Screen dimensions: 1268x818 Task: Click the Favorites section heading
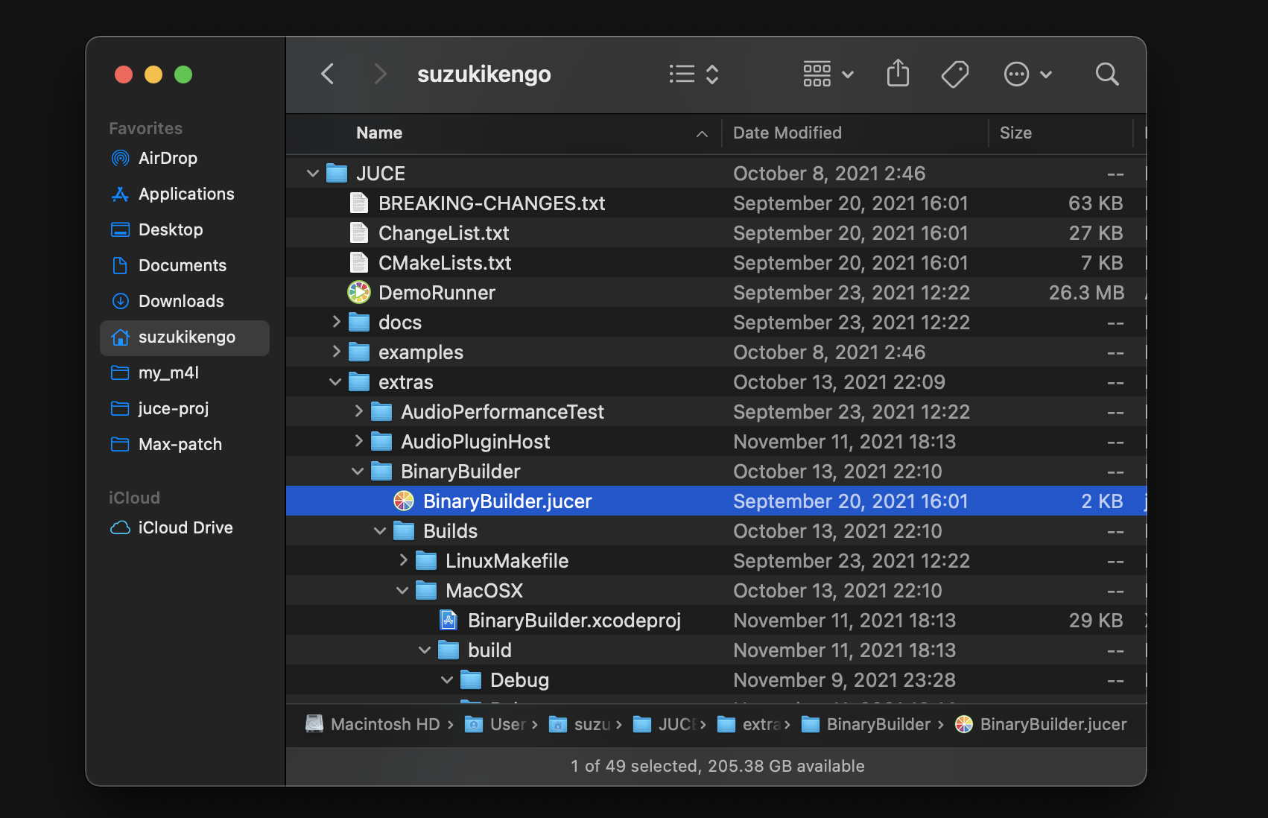click(146, 128)
